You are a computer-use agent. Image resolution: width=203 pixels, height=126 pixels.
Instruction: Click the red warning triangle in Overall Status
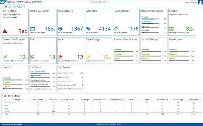pyautogui.click(x=5, y=31)
